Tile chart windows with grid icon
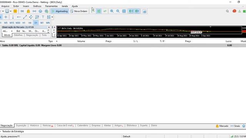This screenshot has width=246, height=138. [124, 11]
